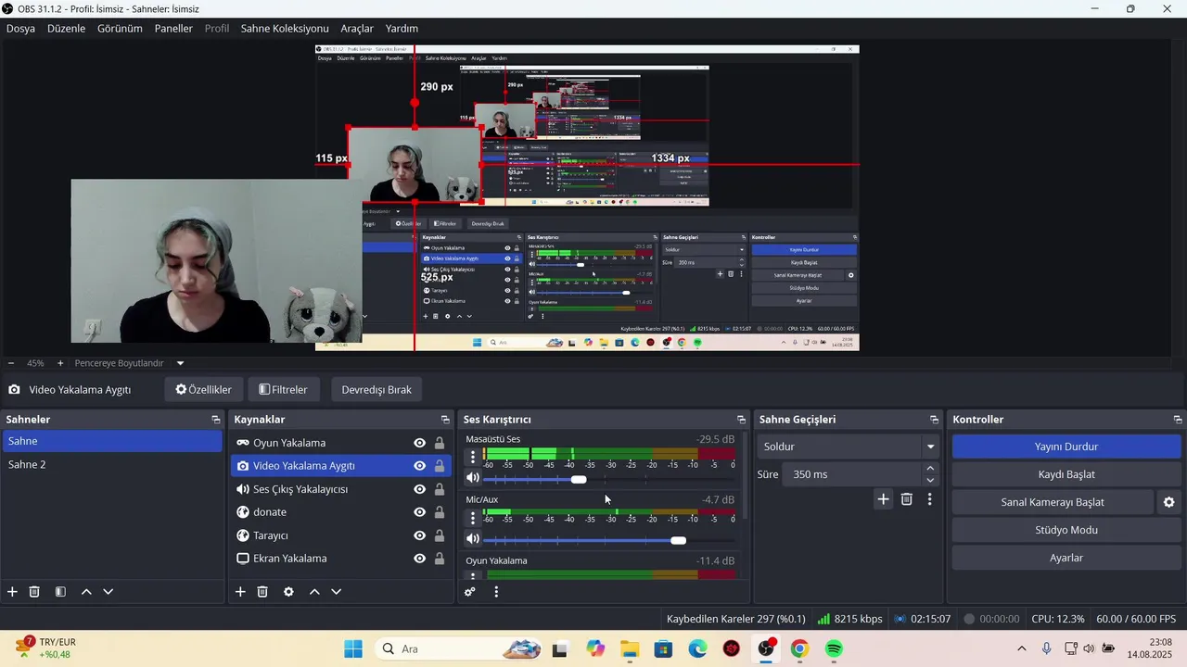
Task: Open the Araçlar menu
Action: pyautogui.click(x=357, y=29)
